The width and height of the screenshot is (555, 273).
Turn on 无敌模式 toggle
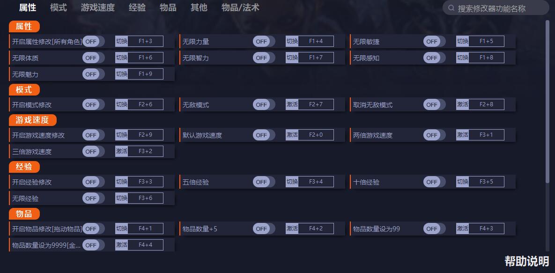264,104
